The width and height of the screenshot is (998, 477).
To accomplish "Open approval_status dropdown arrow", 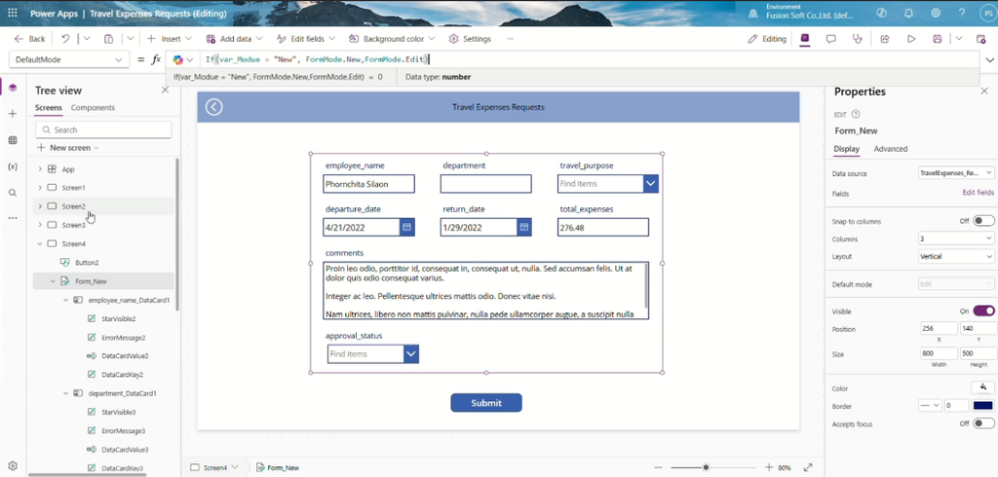I will 411,354.
